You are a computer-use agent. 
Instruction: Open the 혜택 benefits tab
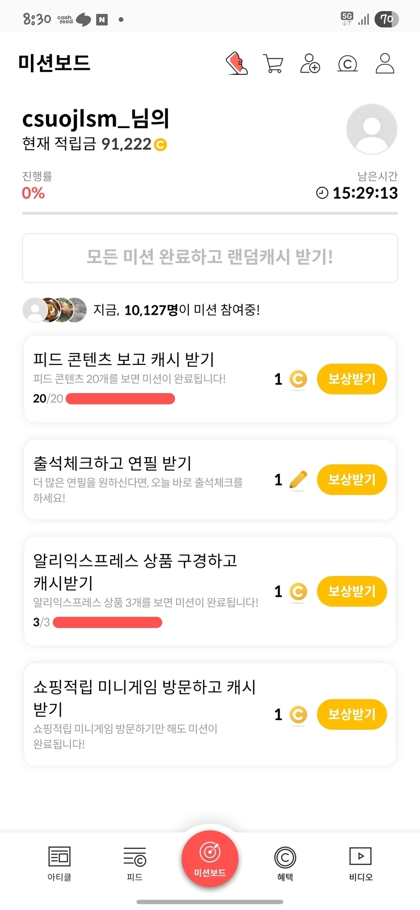point(285,863)
